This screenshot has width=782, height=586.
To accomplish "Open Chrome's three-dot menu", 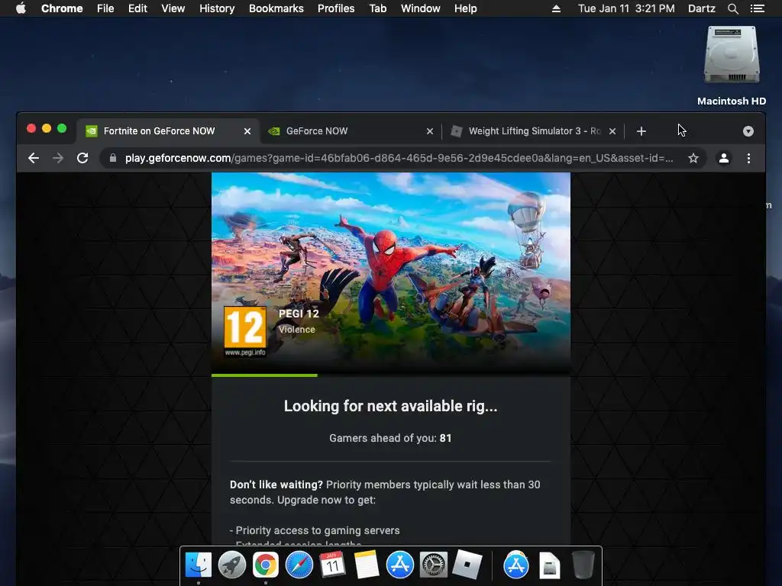I will click(748, 158).
